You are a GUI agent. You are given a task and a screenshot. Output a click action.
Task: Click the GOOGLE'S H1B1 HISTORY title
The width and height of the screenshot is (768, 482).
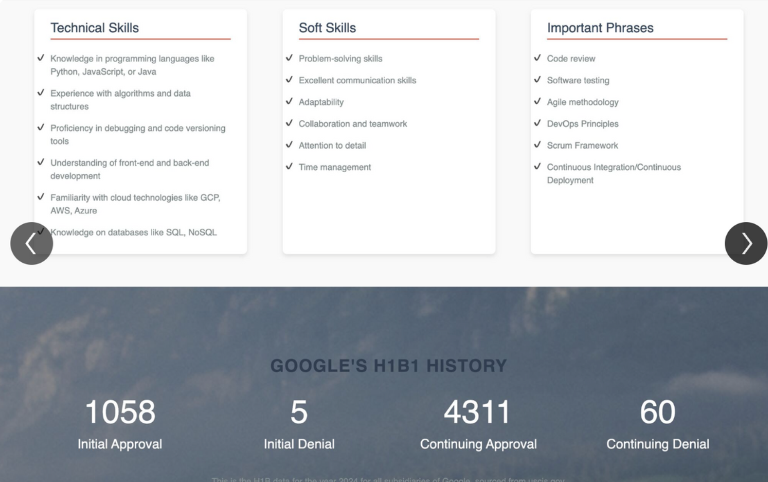388,366
